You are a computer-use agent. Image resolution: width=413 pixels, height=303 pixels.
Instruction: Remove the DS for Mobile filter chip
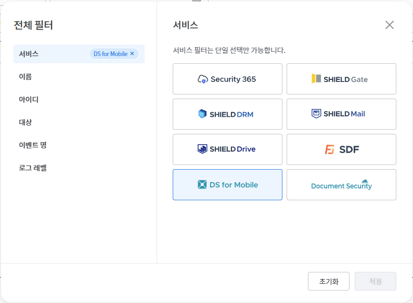click(132, 53)
